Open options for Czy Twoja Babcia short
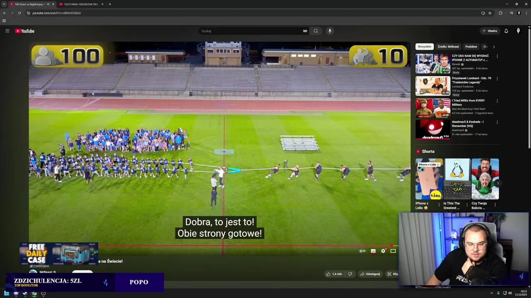The image size is (531, 298). pos(495,204)
